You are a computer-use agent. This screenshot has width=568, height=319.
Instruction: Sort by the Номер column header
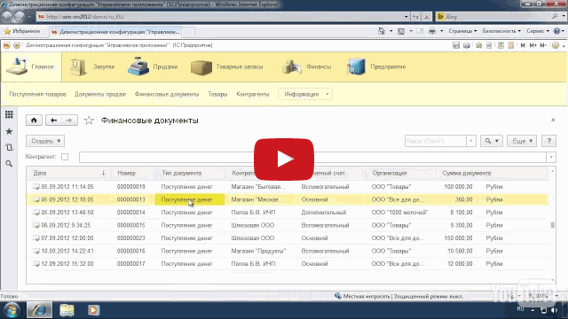pyautogui.click(x=132, y=174)
